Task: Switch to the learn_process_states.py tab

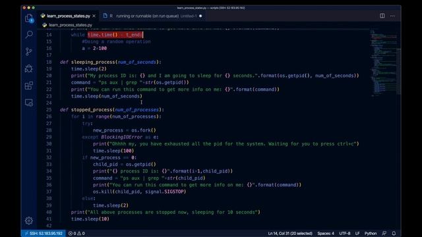Action: click(x=68, y=16)
